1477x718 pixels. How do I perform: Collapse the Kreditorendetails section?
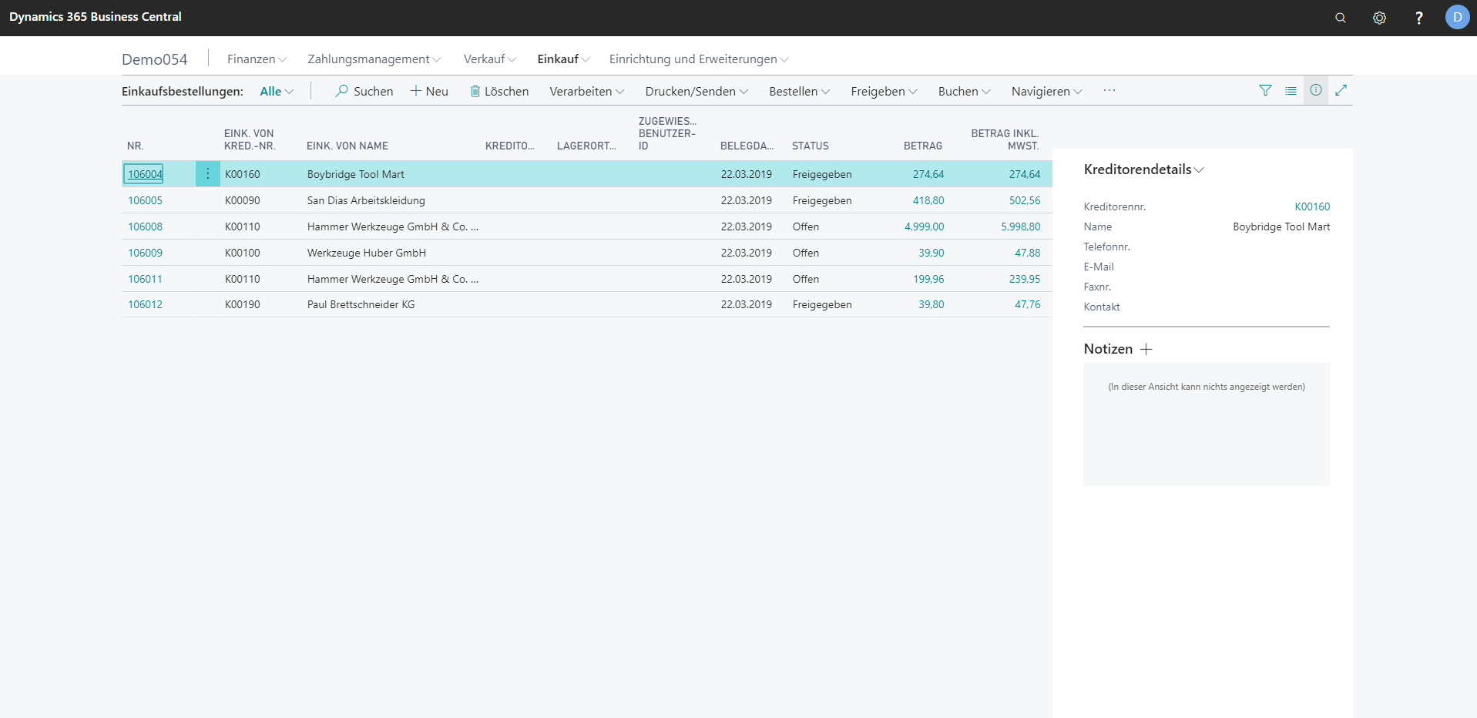pyautogui.click(x=1143, y=169)
